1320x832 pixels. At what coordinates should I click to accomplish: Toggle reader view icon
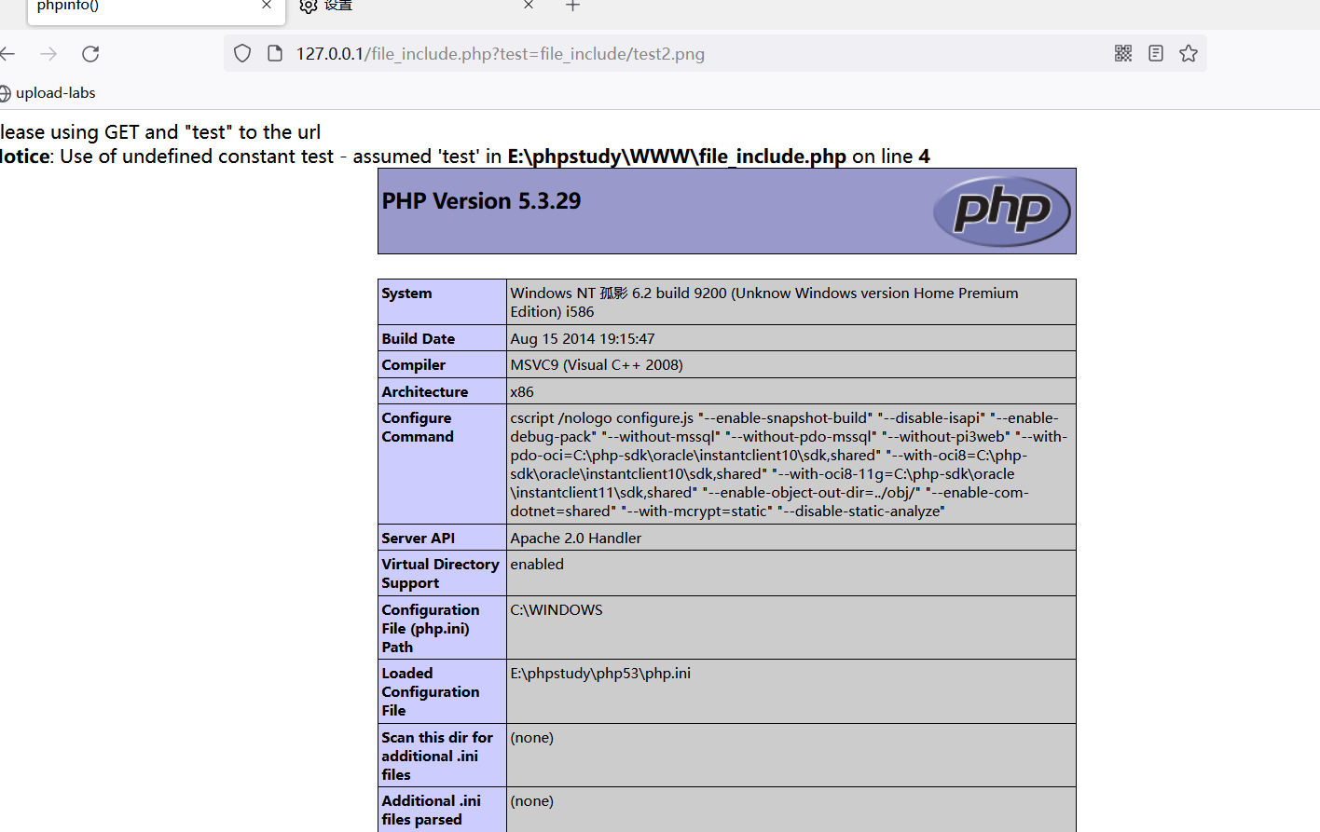1156,54
